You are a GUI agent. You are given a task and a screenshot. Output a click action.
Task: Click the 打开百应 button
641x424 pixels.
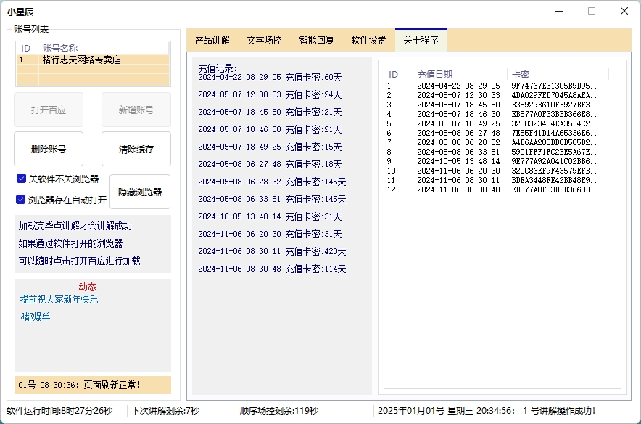click(x=49, y=110)
